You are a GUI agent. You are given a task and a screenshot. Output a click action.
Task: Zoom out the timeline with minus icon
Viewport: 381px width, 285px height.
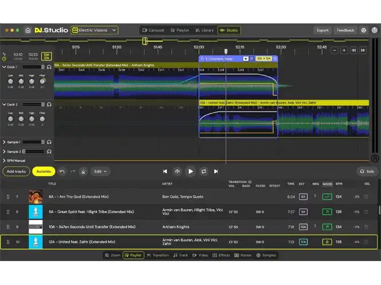[x=335, y=51]
